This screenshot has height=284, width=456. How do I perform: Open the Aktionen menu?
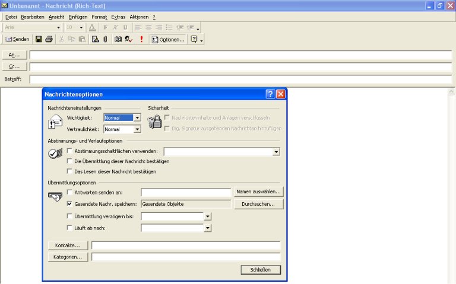click(x=139, y=17)
